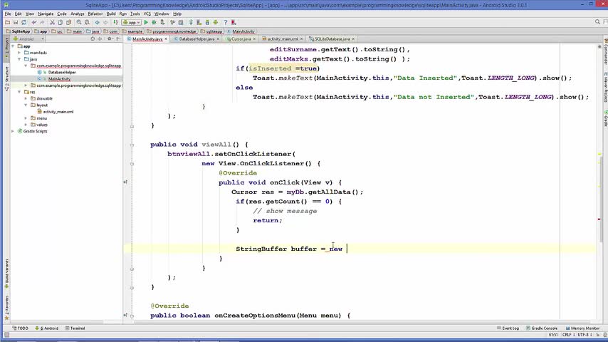Select activity_main.xml in the project tree
The height and width of the screenshot is (342, 608).
click(58, 112)
